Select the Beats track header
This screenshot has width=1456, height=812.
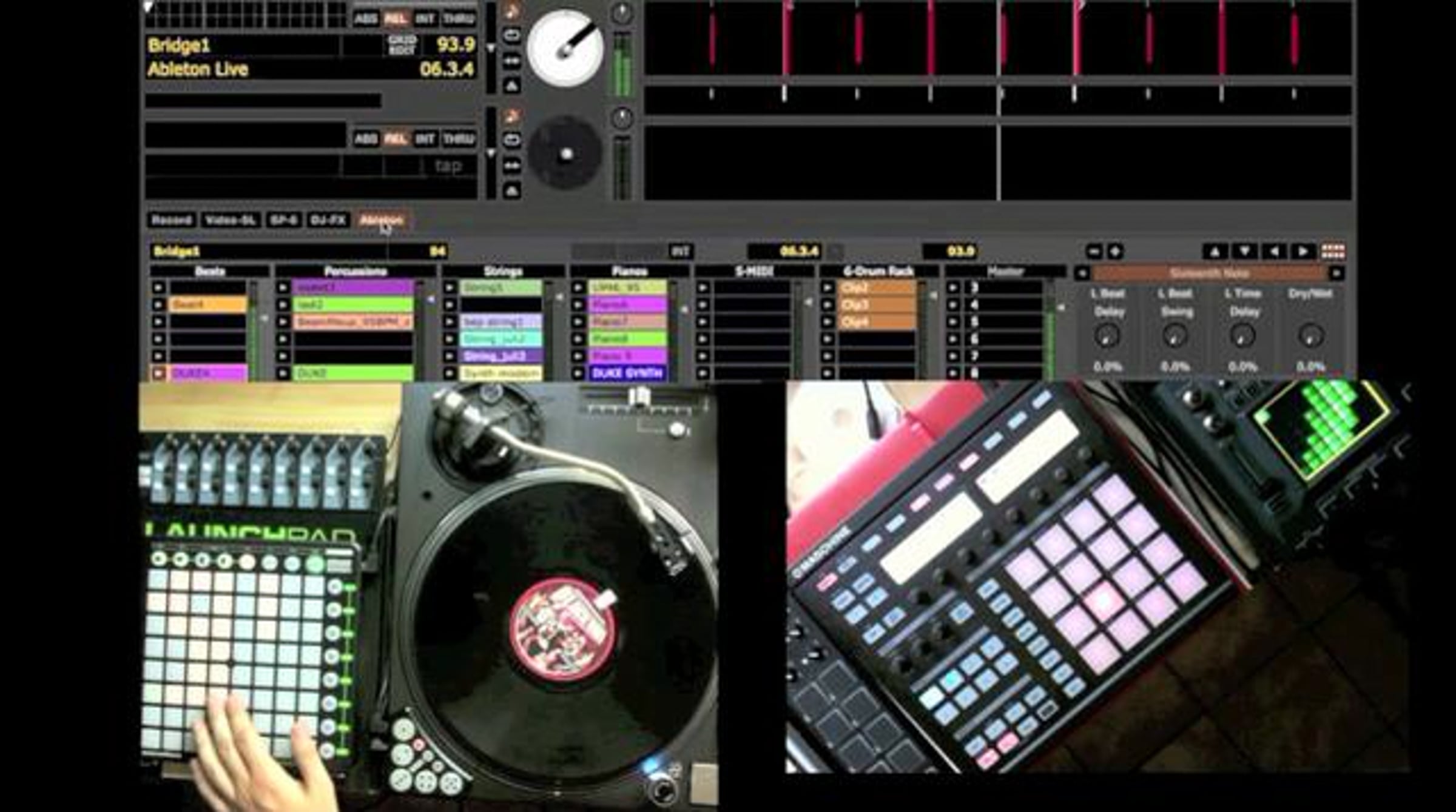[x=210, y=272]
